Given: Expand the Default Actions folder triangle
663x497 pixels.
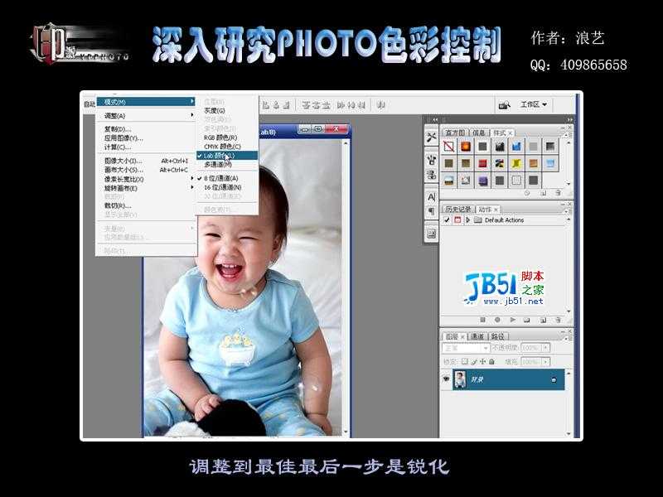Looking at the screenshot, I should pyautogui.click(x=467, y=220).
